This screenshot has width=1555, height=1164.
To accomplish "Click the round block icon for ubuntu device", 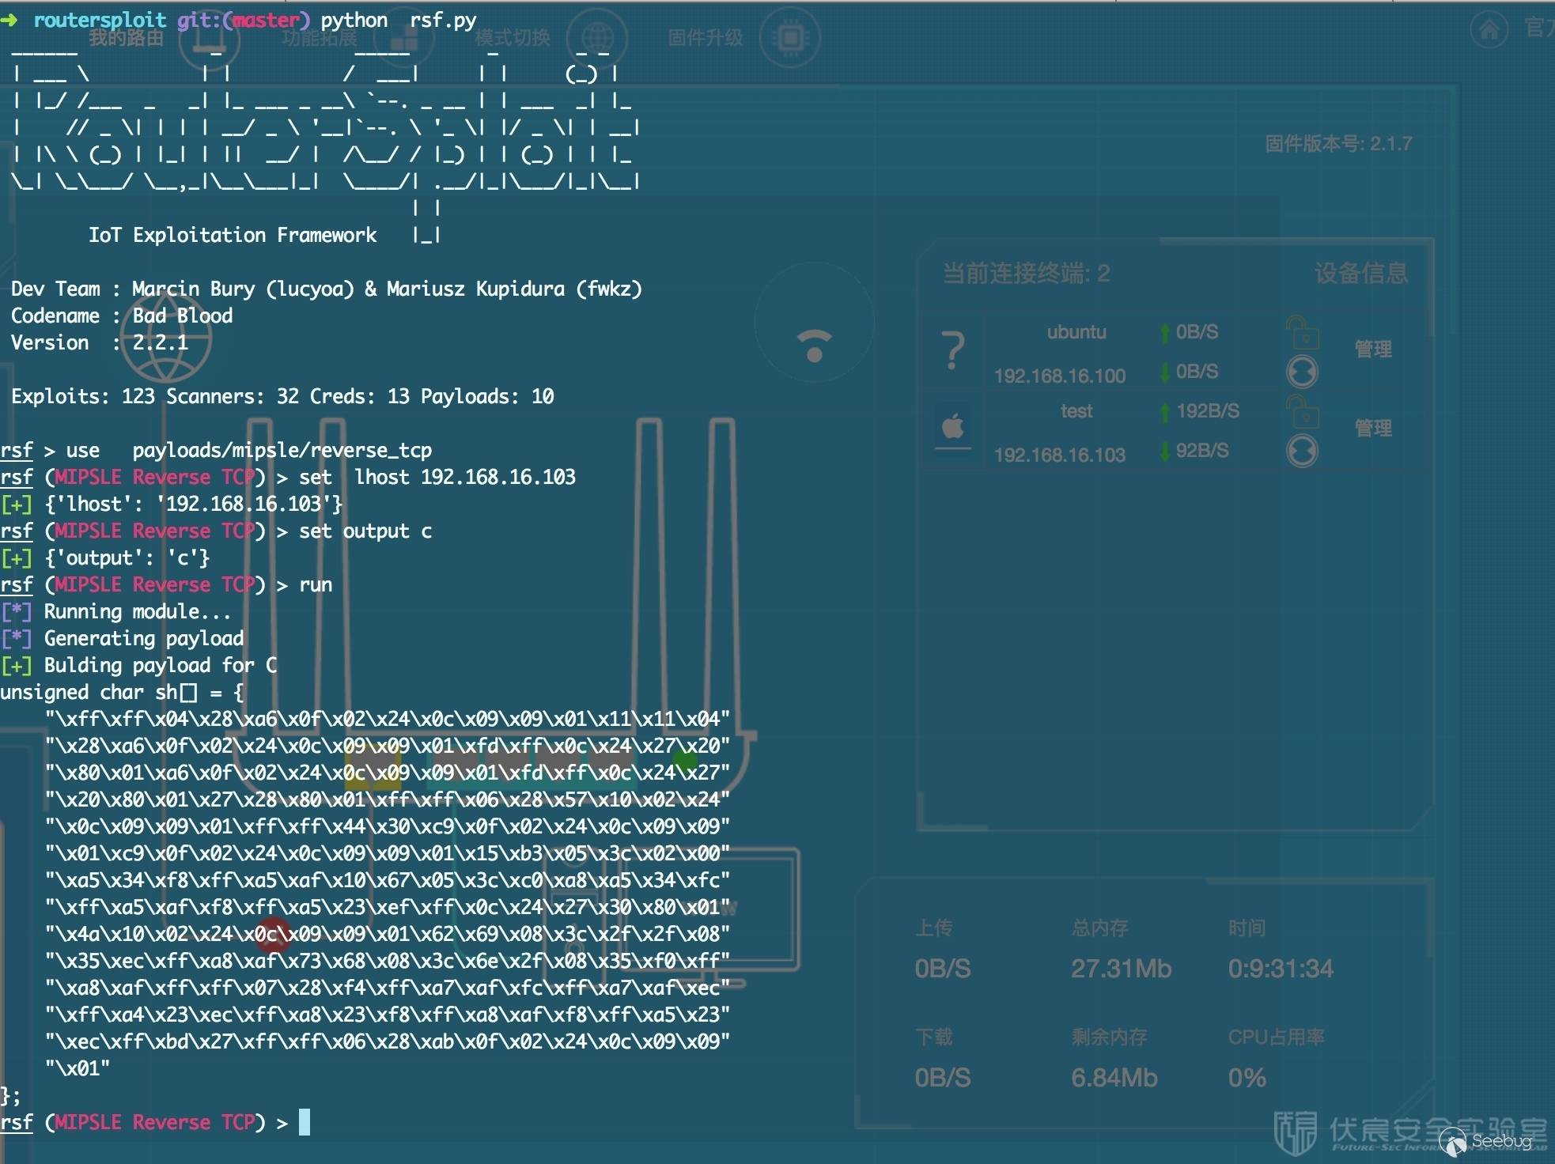I will (x=1302, y=372).
